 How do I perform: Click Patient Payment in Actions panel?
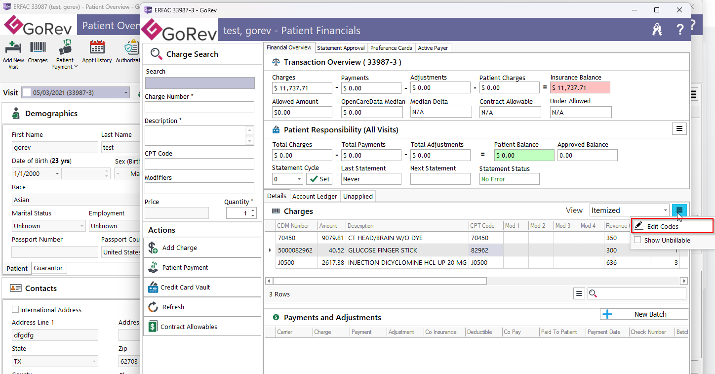point(202,267)
